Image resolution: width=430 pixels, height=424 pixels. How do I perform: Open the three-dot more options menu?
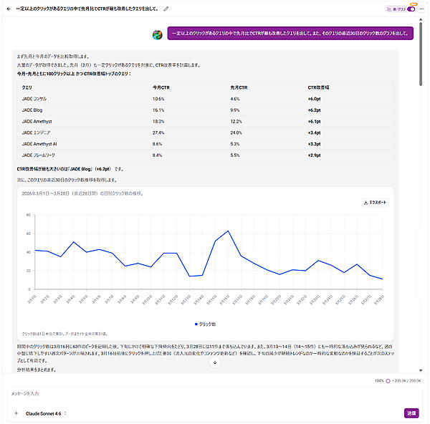tap(422, 9)
